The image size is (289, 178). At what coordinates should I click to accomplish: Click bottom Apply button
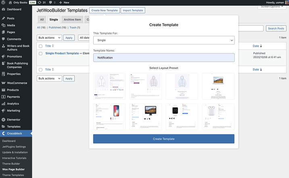coord(69,79)
